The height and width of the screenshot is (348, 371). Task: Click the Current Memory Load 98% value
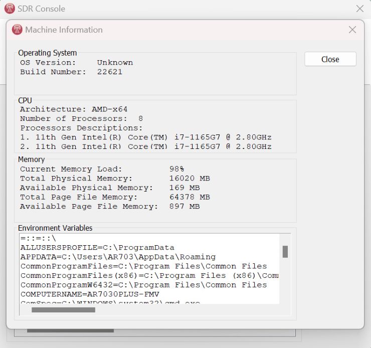coord(177,169)
